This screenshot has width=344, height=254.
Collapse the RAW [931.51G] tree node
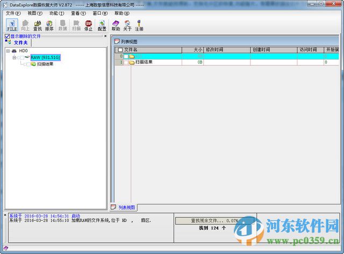15,57
